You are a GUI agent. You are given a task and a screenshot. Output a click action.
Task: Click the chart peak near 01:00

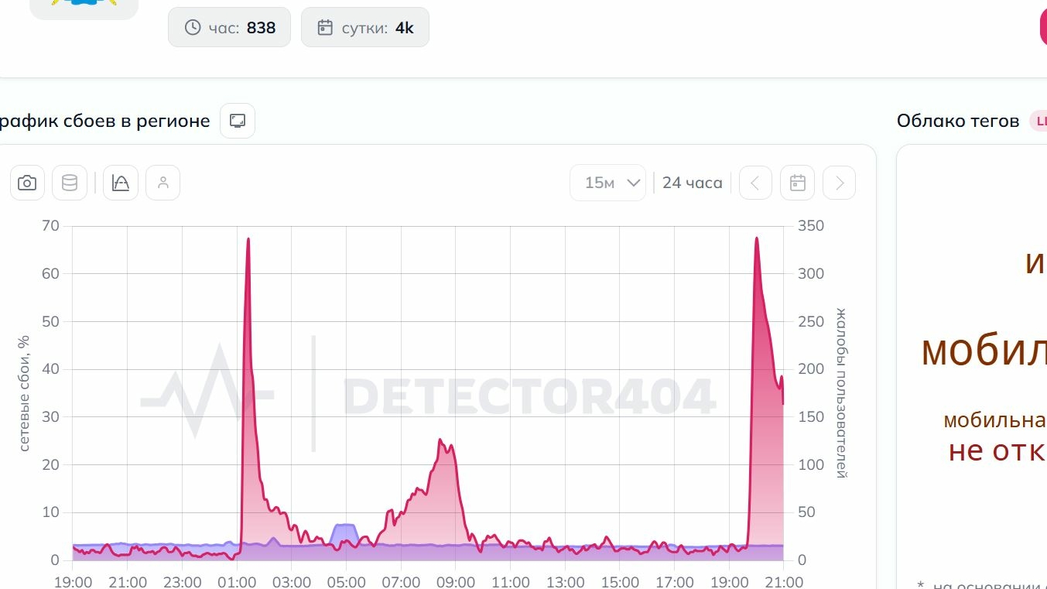pyautogui.click(x=248, y=239)
